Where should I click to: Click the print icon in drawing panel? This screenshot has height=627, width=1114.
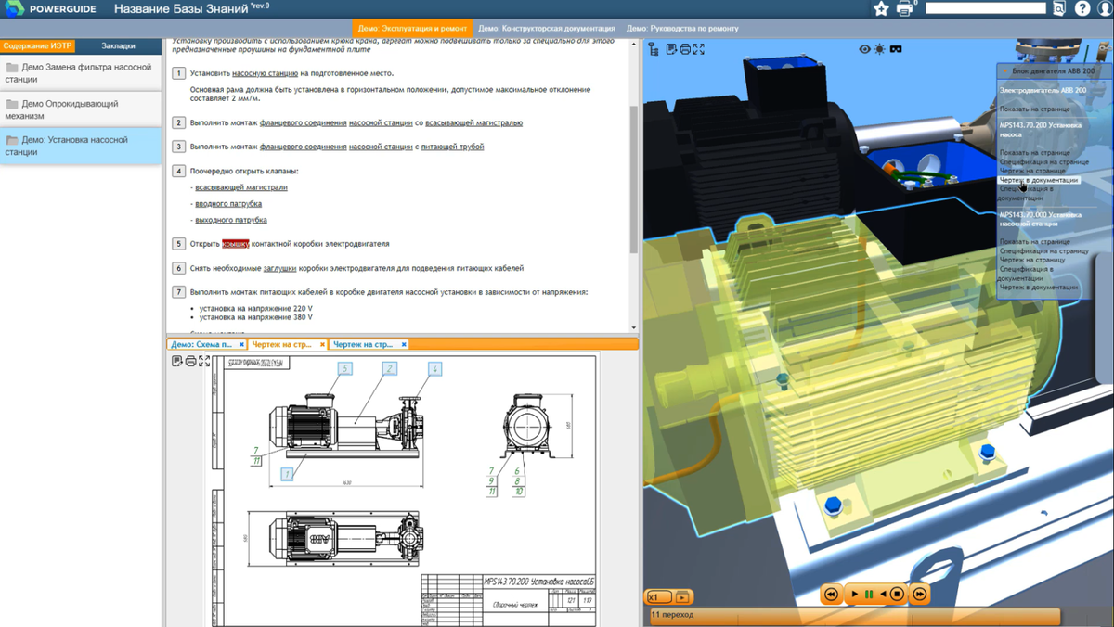(190, 361)
